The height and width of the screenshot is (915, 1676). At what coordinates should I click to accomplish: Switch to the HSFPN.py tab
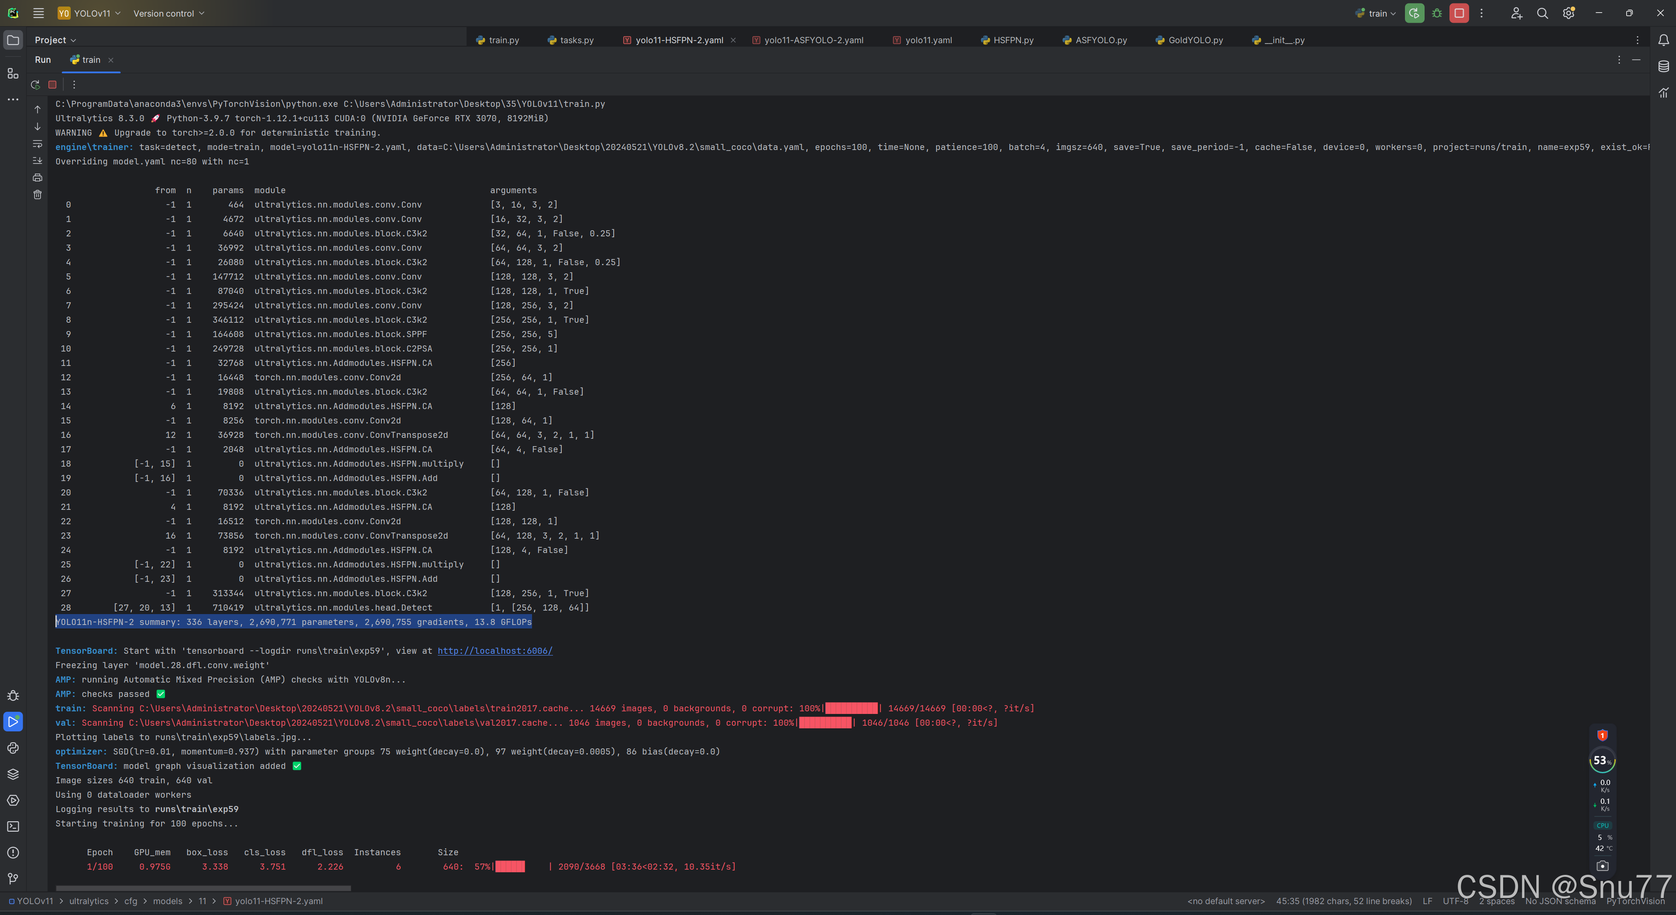(1007, 40)
